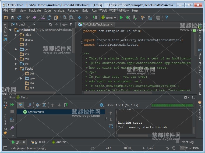Click the Synchronize refresh icon
The width and height of the screenshot is (205, 153).
point(19,17)
